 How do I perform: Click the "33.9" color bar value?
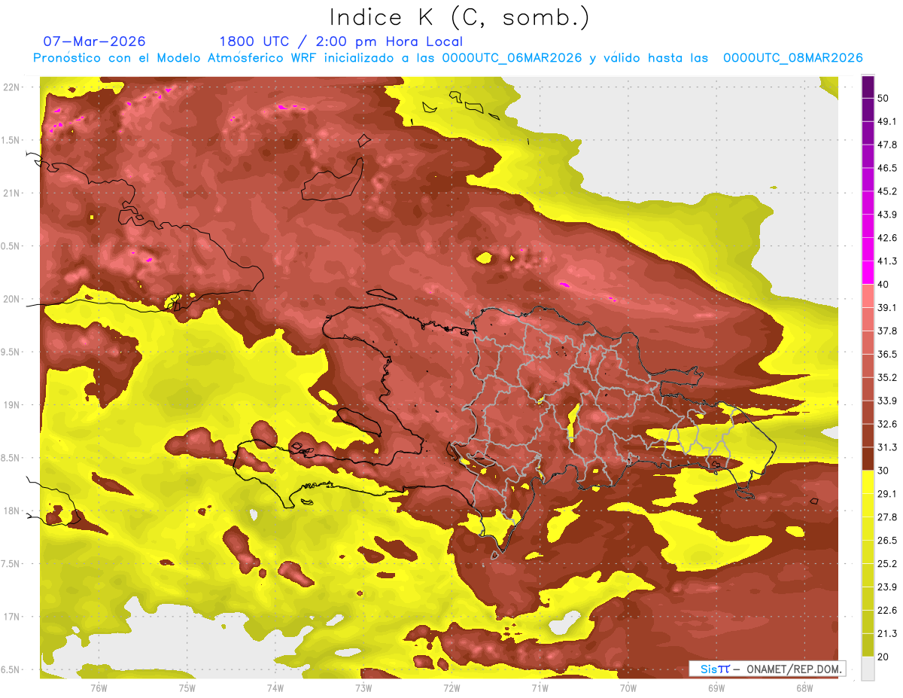pyautogui.click(x=886, y=401)
